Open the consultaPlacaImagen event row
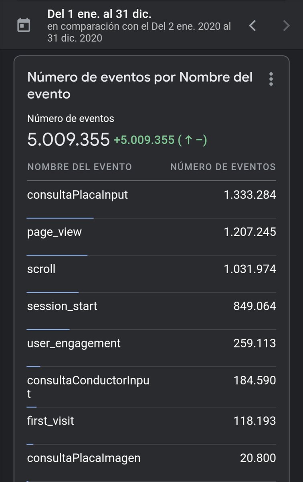Image resolution: width=303 pixels, height=482 pixels. (151, 463)
